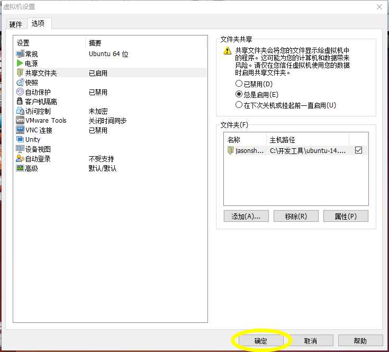Image resolution: width=389 pixels, height=352 pixels.
Task: Click the 摘要 column header
Action: [147, 43]
